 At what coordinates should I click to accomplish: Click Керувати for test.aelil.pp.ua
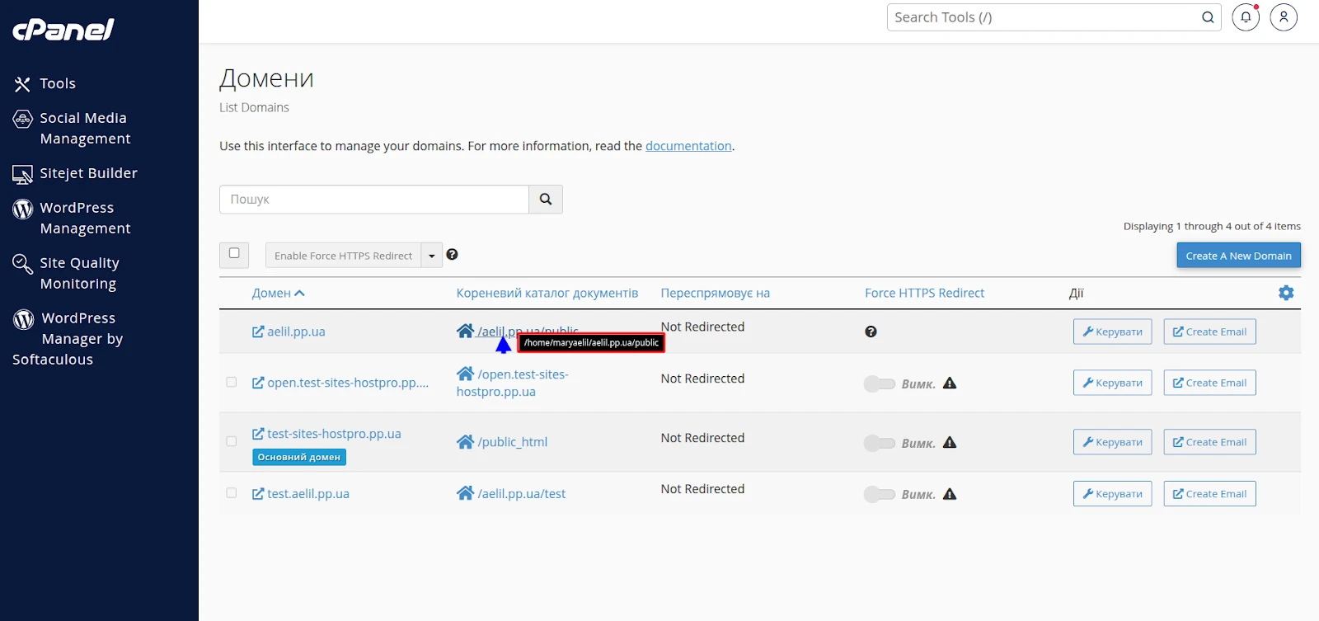(1112, 494)
